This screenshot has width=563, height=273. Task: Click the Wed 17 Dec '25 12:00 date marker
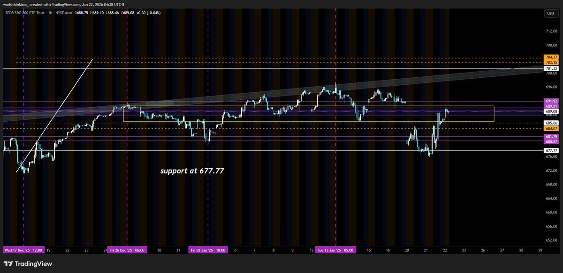click(23, 251)
